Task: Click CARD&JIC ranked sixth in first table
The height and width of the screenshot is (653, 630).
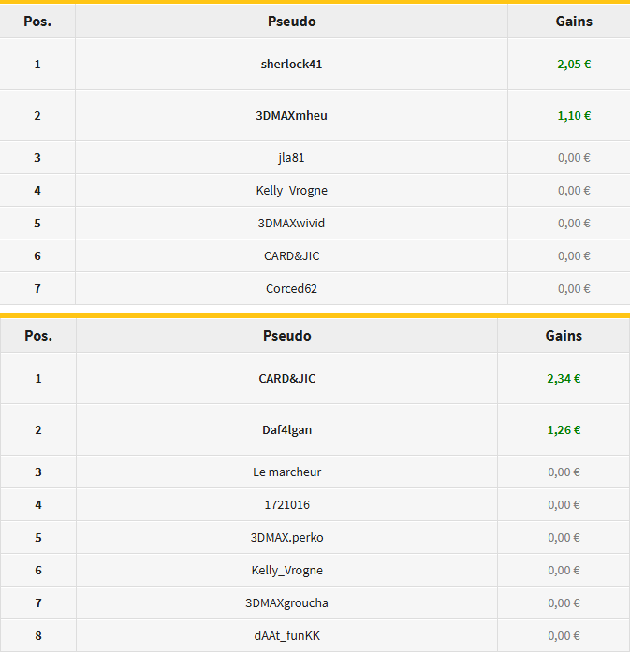Action: (x=291, y=255)
